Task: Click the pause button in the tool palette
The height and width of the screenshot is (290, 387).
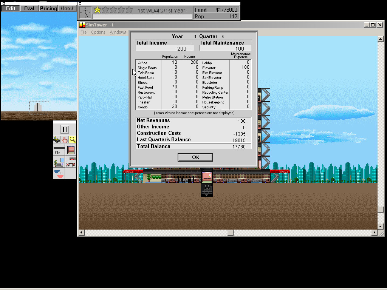Action: coord(65,130)
